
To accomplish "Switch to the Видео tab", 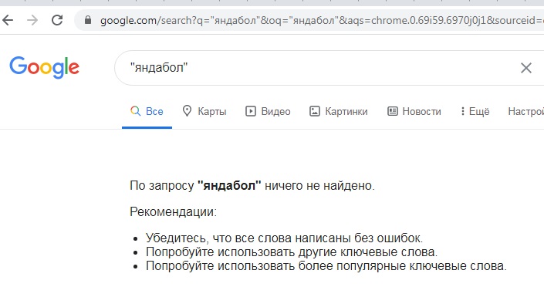I will (x=268, y=111).
